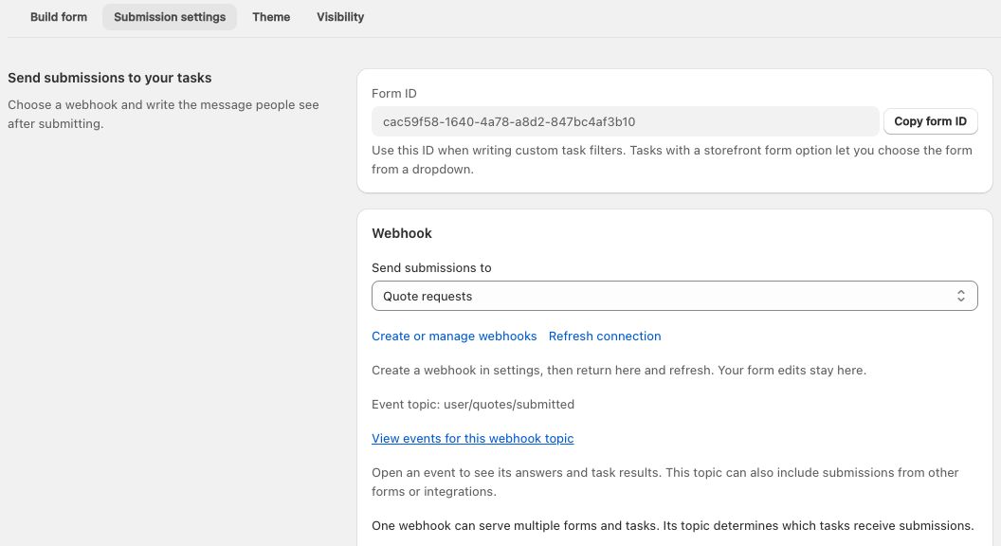This screenshot has height=546, width=1001.
Task: Open the Build form tab
Action: (59, 17)
